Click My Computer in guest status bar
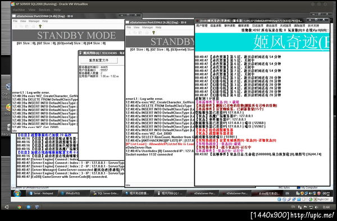Image resolution: width=337 pixels, height=221 pixels. [x=307, y=187]
